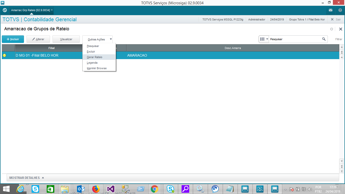Image resolution: width=345 pixels, height=194 pixels.
Task: Click the network icon in the system tray
Action: (x=304, y=189)
